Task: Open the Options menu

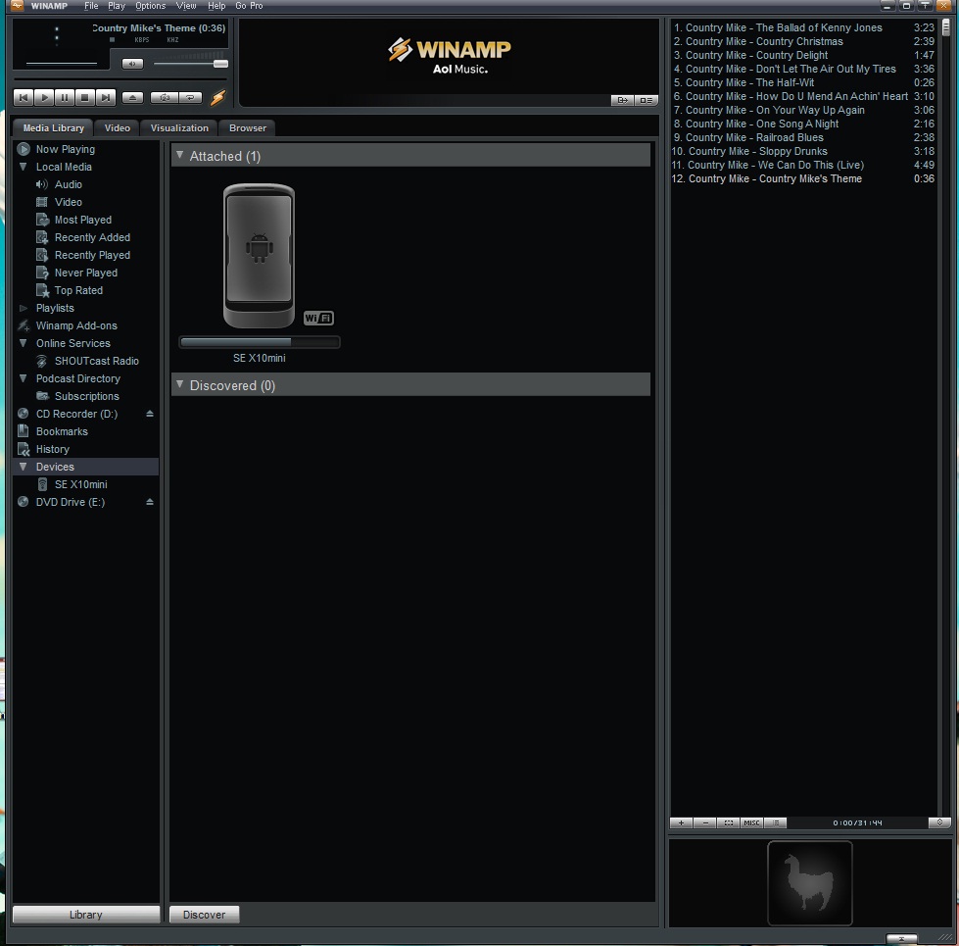Action: click(151, 6)
